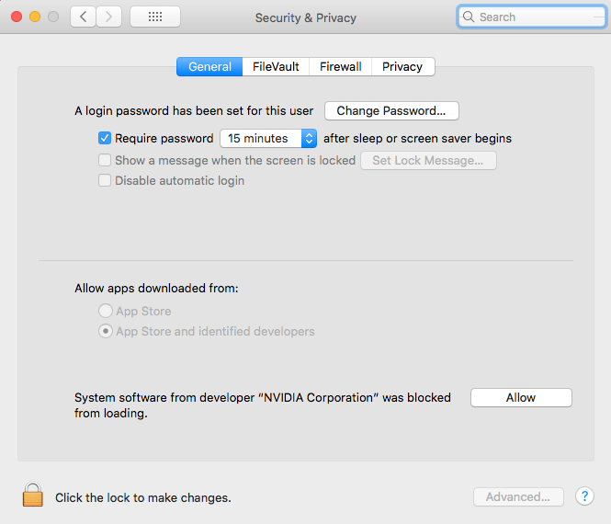Enable Show a message when screen is locked

tap(105, 160)
